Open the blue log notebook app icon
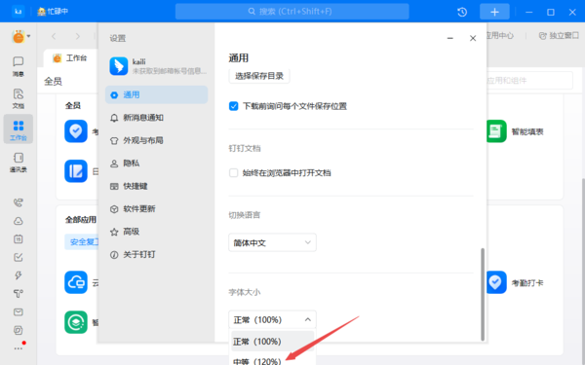This screenshot has height=365, width=585. point(76,171)
